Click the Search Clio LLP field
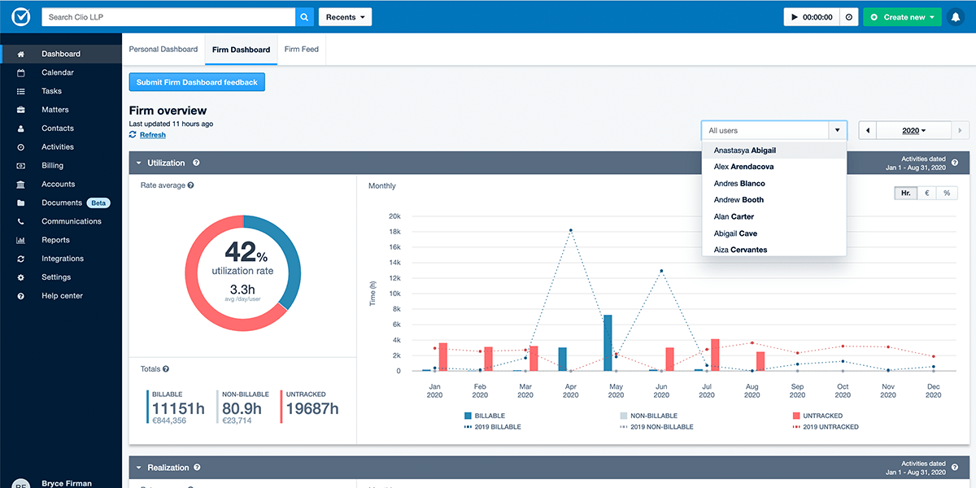Viewport: 976px width, 488px height. [168, 17]
